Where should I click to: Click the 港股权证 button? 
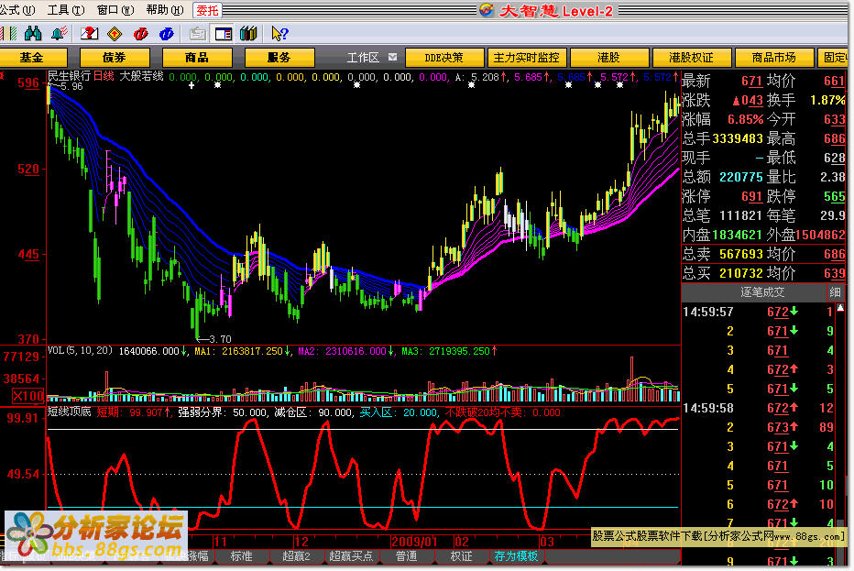(x=692, y=57)
